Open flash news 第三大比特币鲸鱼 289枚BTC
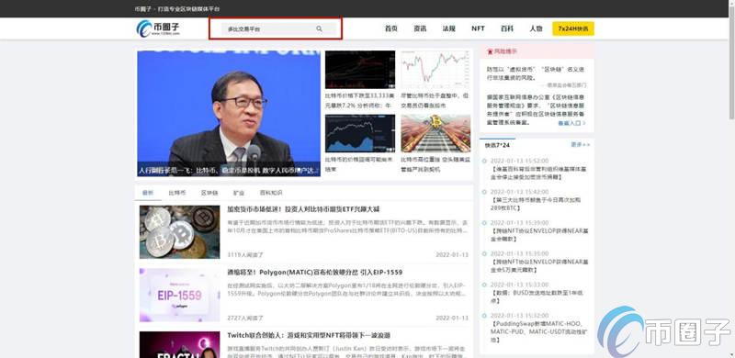This screenshot has height=358, width=735. point(536,204)
